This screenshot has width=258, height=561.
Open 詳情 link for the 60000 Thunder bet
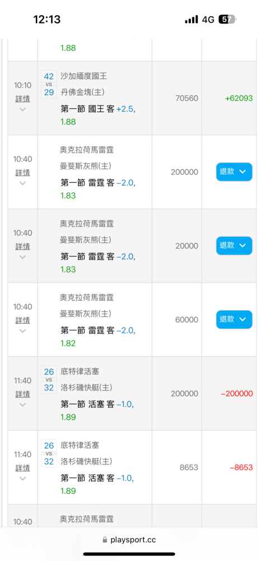click(x=22, y=320)
